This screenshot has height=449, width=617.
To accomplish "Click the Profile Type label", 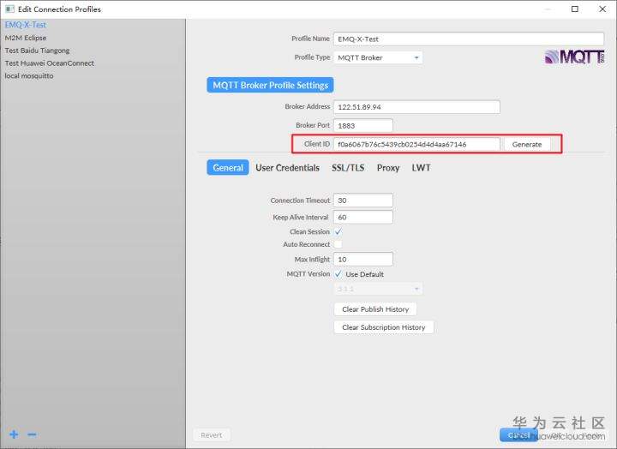I will [x=312, y=57].
